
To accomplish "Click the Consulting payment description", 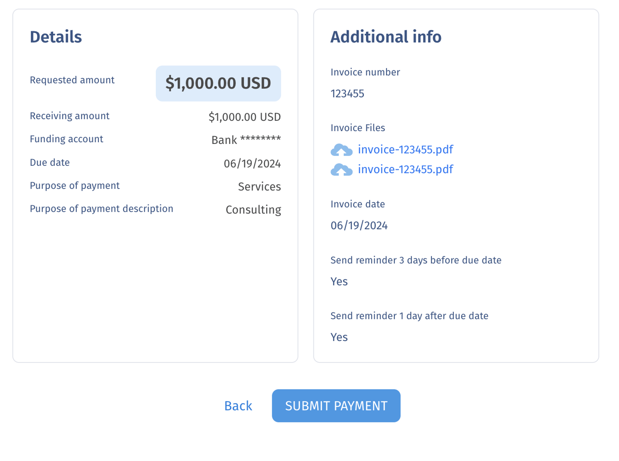I will (x=253, y=210).
